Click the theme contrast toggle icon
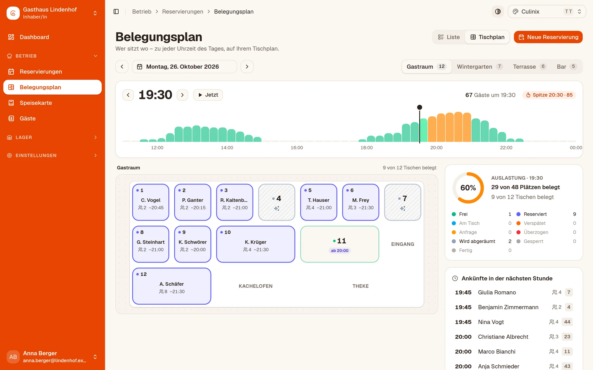Viewport: 593px width, 370px height. pyautogui.click(x=498, y=12)
